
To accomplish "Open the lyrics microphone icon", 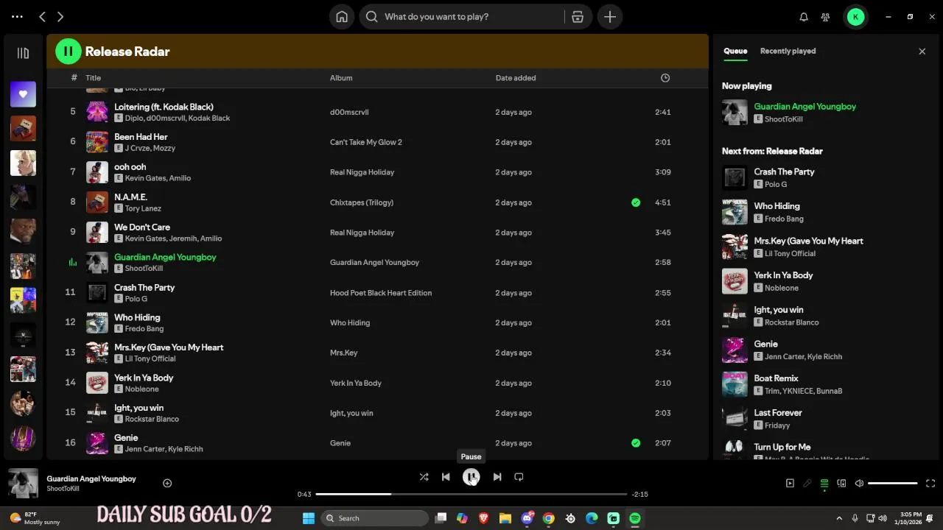I will (807, 484).
